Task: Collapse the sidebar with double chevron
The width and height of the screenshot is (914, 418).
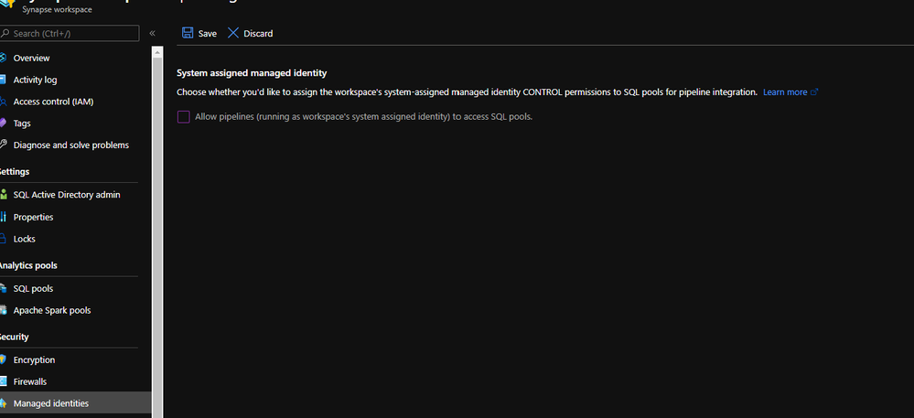Action: [152, 33]
